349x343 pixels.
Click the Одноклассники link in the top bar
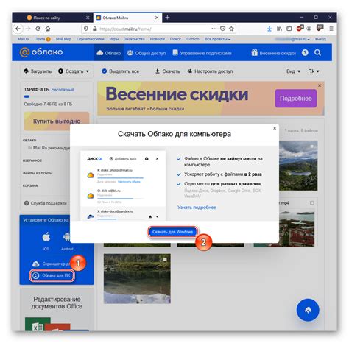tap(90, 39)
